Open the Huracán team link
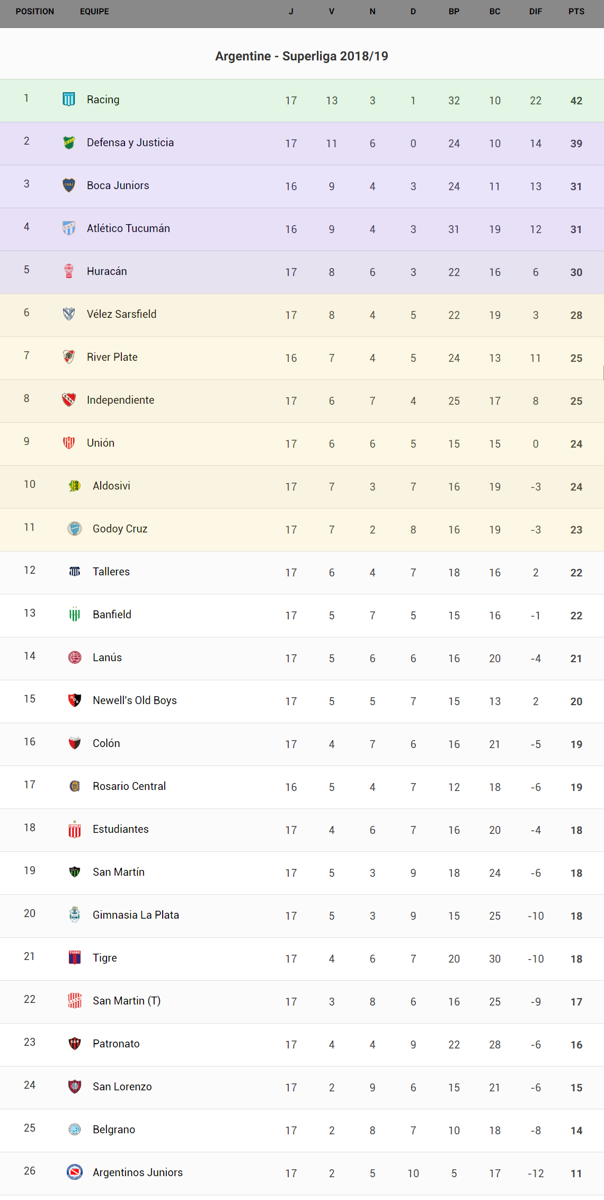Viewport: 604px width, 1200px height. (107, 271)
